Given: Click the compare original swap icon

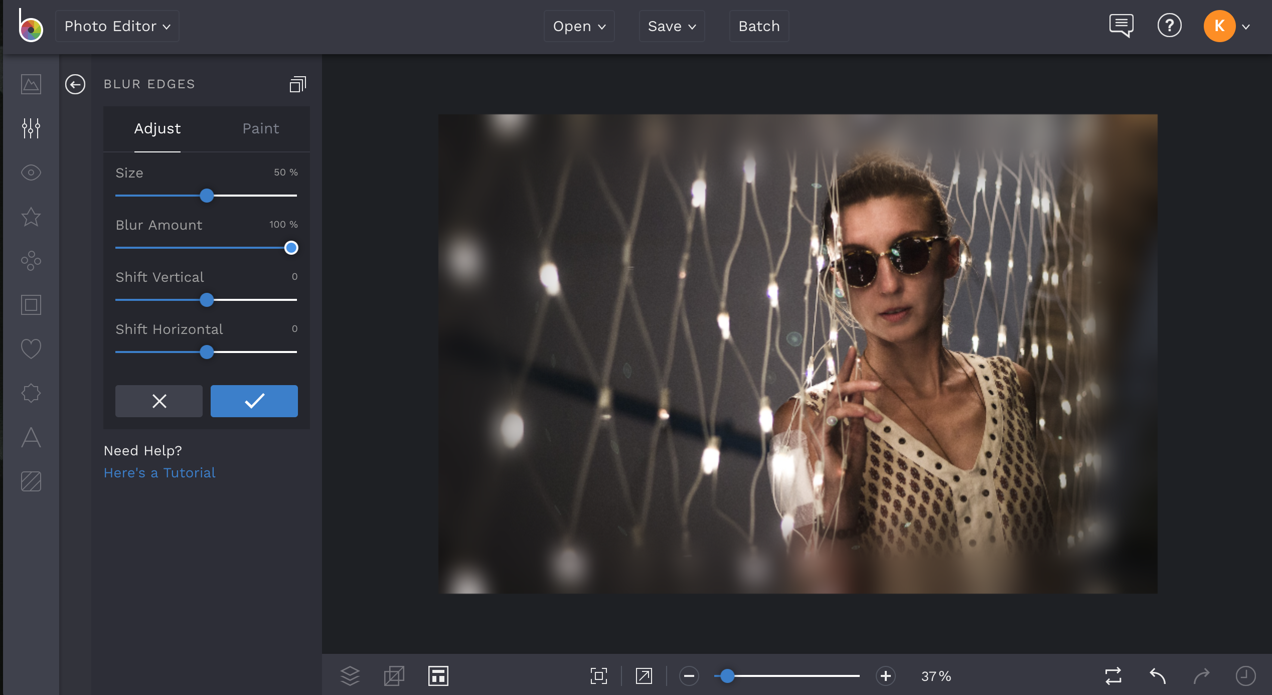Looking at the screenshot, I should tap(1114, 676).
